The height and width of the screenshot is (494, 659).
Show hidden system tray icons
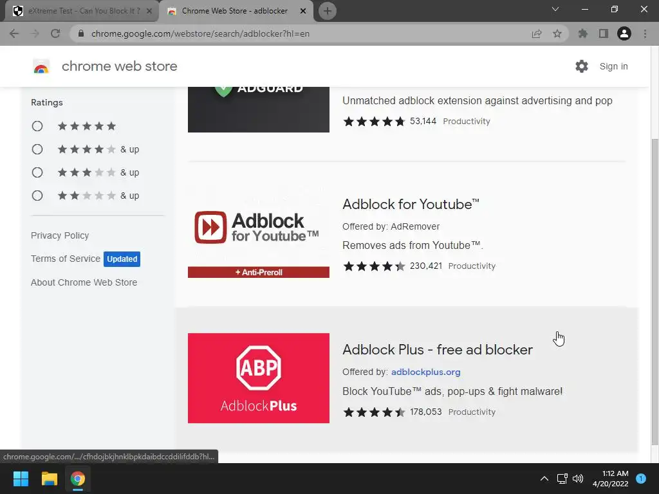(544, 479)
